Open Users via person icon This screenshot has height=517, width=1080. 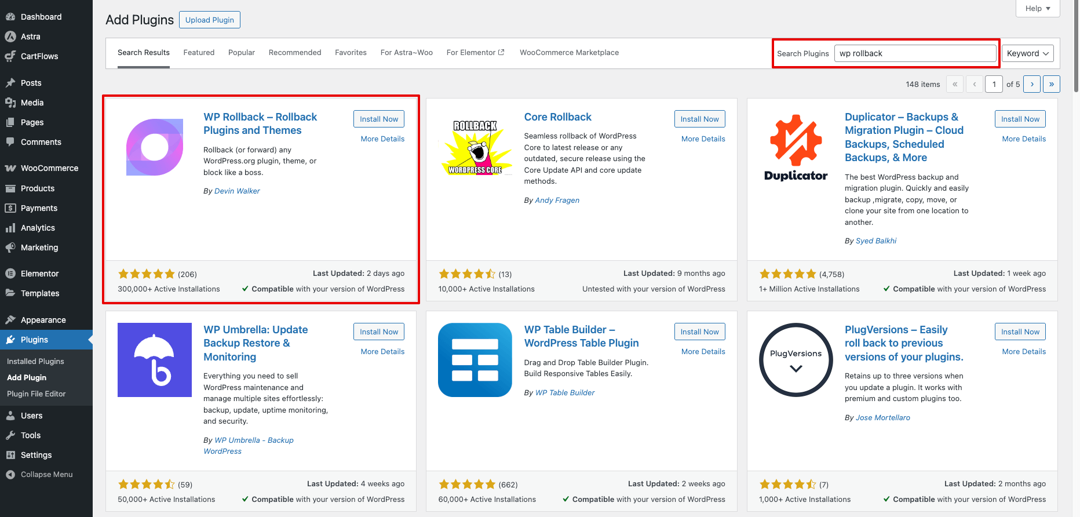click(10, 416)
